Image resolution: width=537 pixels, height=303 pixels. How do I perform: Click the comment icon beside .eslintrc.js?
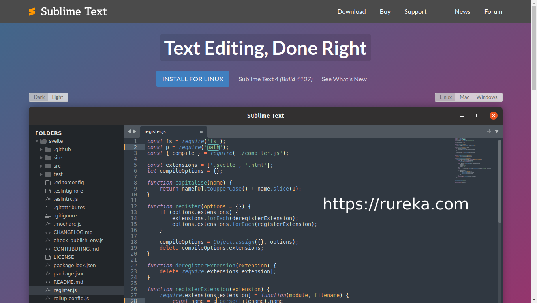[x=48, y=199]
